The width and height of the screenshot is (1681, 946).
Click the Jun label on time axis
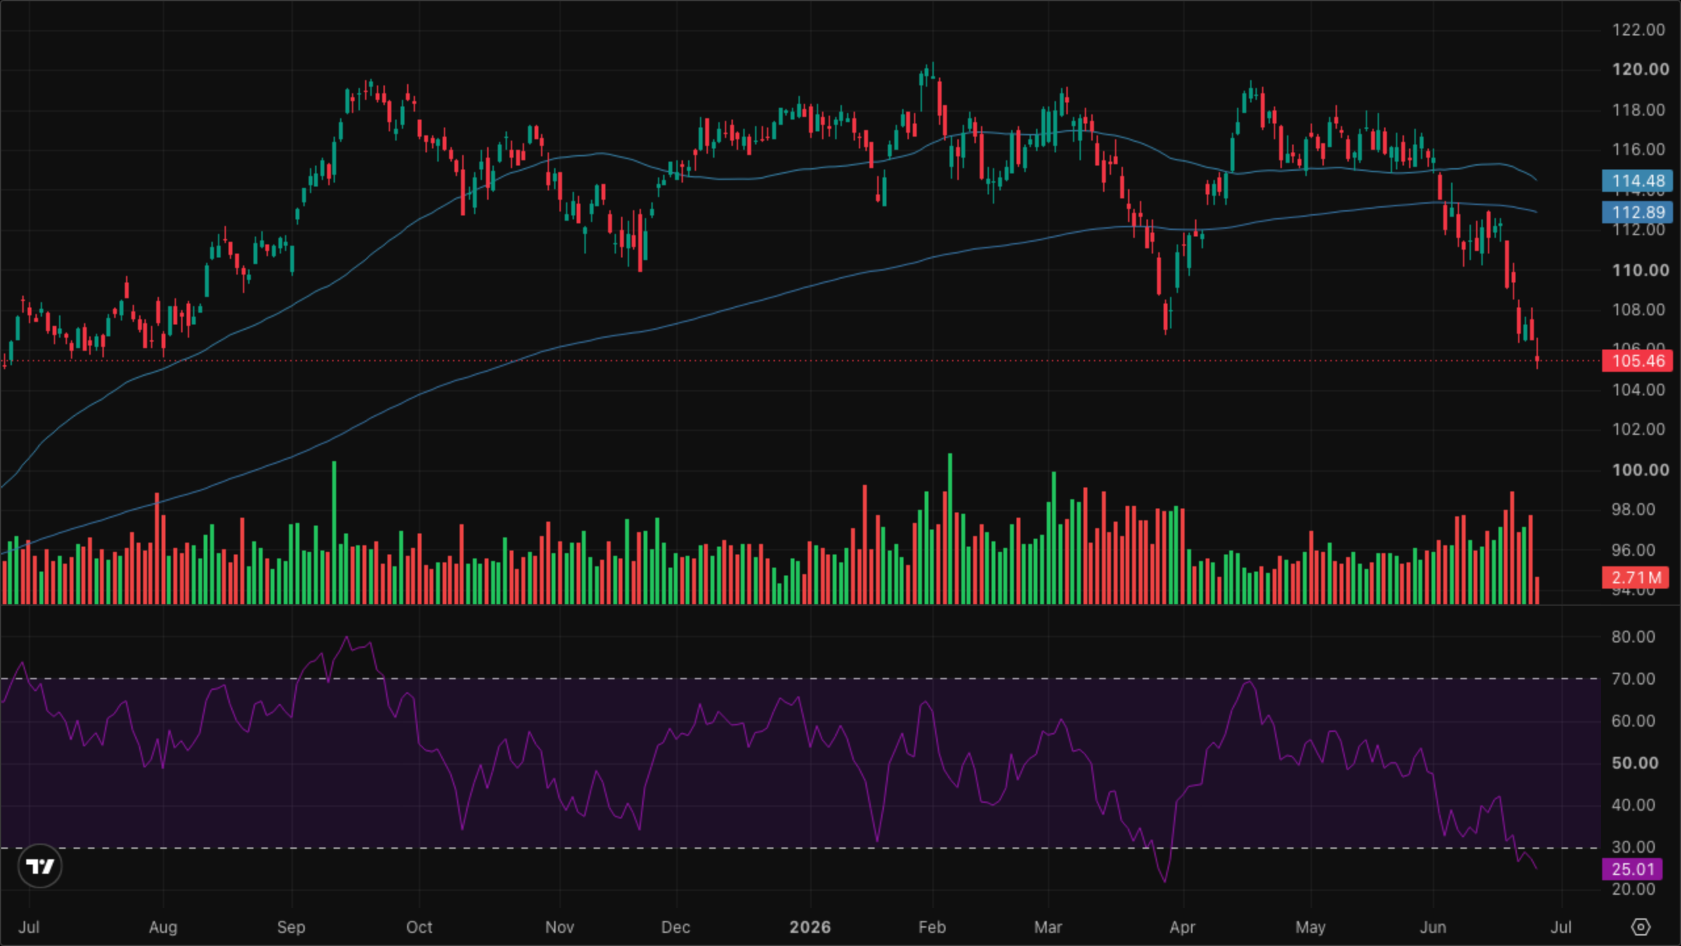(x=1433, y=927)
